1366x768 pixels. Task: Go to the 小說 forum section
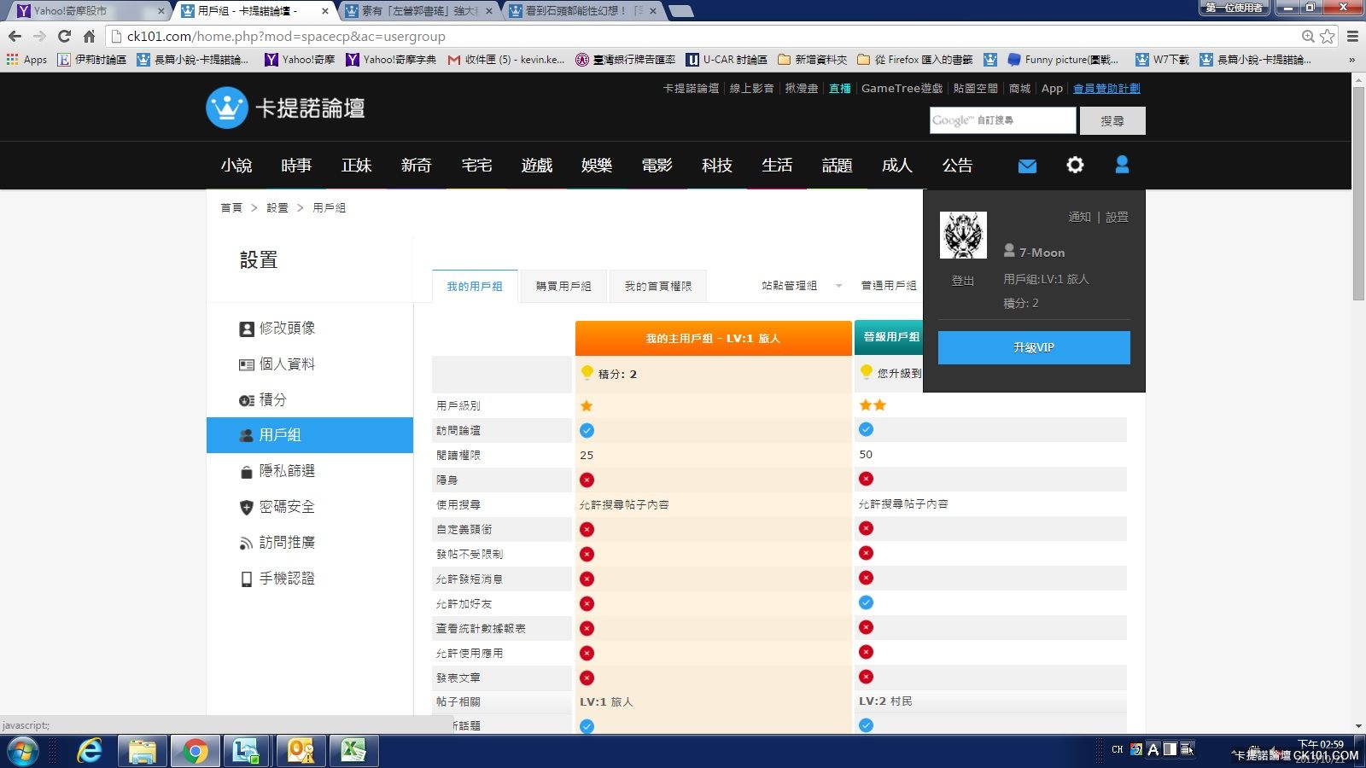(236, 166)
